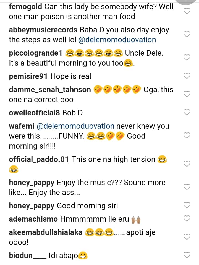Heart the 'Hope is real' comment
The width and height of the screenshot is (199, 265).
pyautogui.click(x=187, y=76)
